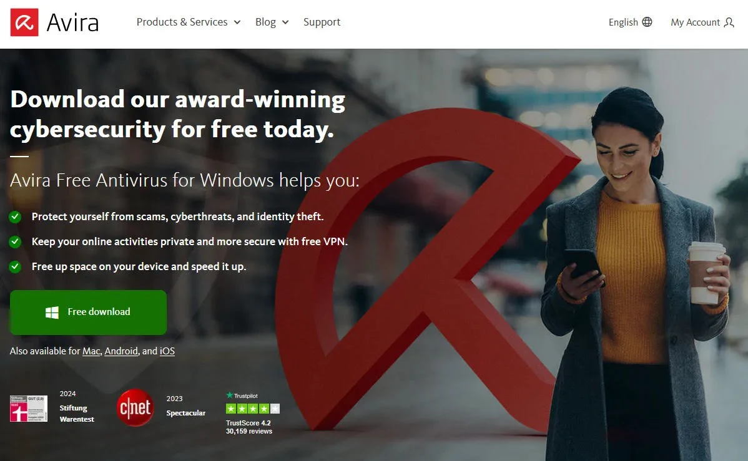Click the green Free download button
The height and width of the screenshot is (461, 748).
coord(88,313)
